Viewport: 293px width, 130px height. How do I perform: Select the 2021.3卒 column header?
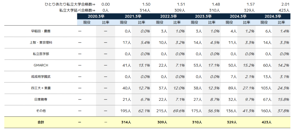[x=133, y=16]
